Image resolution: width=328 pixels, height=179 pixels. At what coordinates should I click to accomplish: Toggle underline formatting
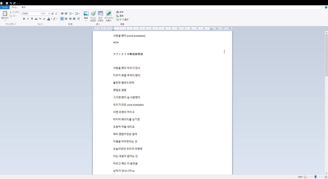click(x=32, y=19)
